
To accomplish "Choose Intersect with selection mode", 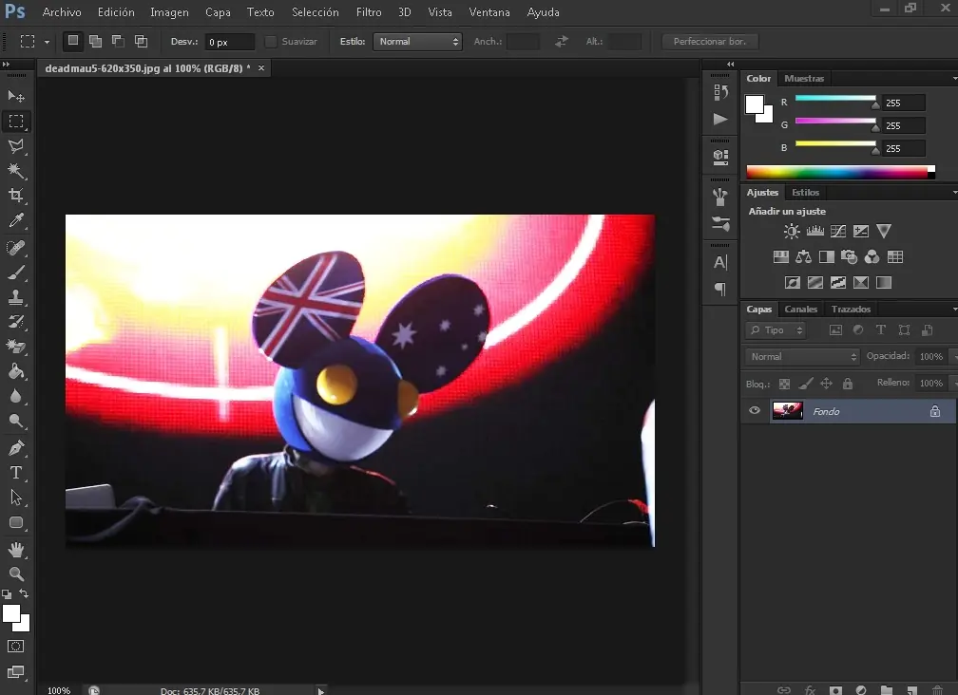I will coord(141,41).
